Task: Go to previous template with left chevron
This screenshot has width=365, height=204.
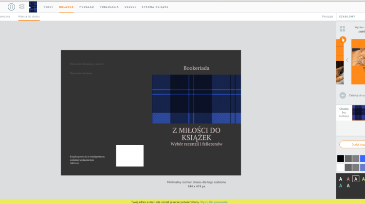Action: coord(347,60)
